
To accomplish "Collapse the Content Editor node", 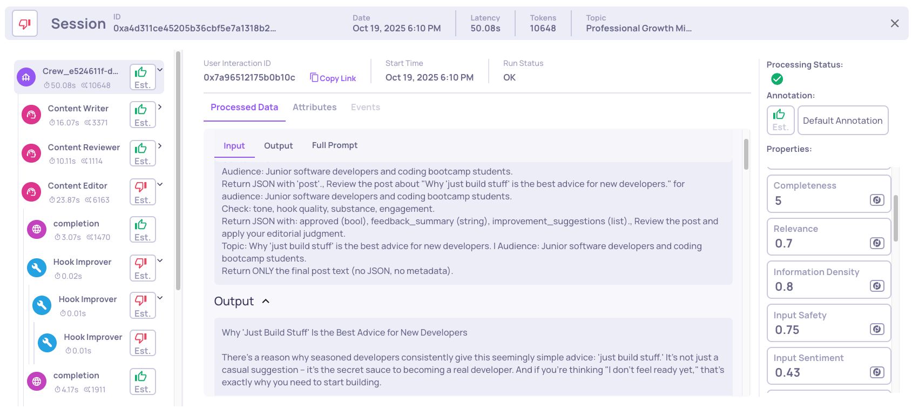I will pos(160,184).
